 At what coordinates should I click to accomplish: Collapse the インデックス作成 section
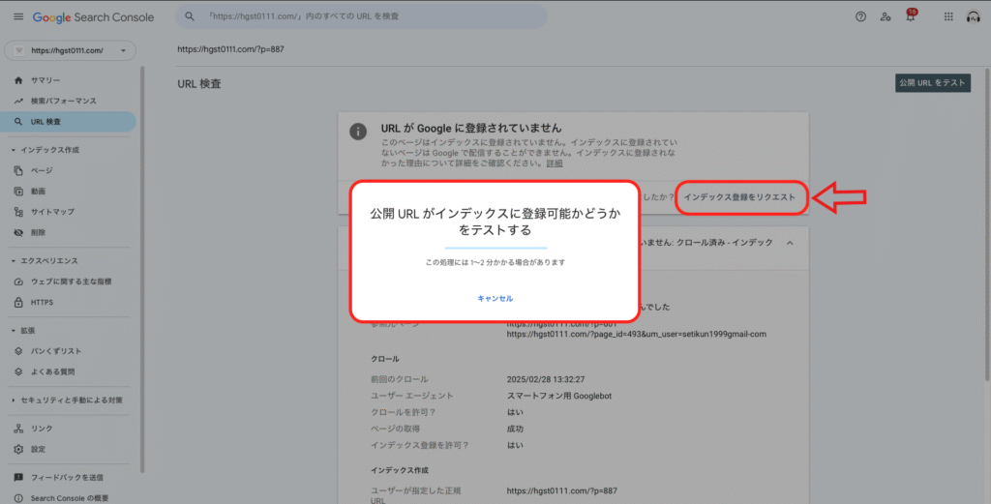pos(14,150)
